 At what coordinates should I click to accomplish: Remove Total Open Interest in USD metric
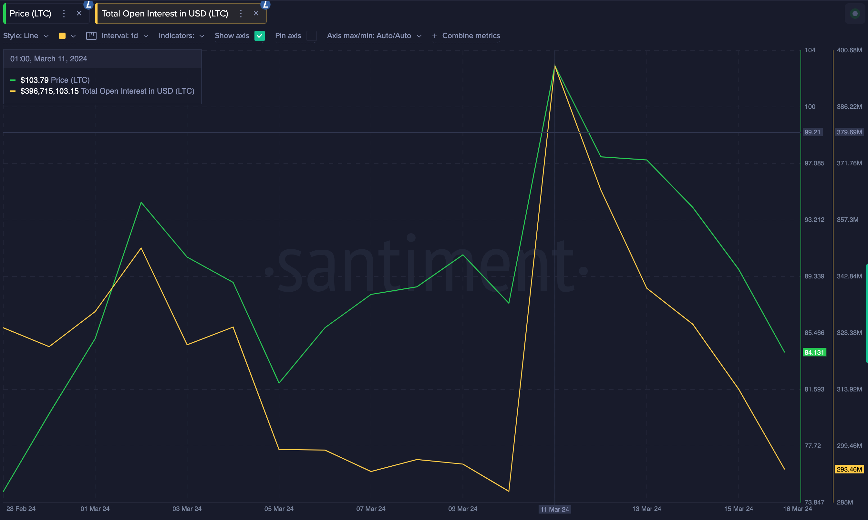[256, 13]
